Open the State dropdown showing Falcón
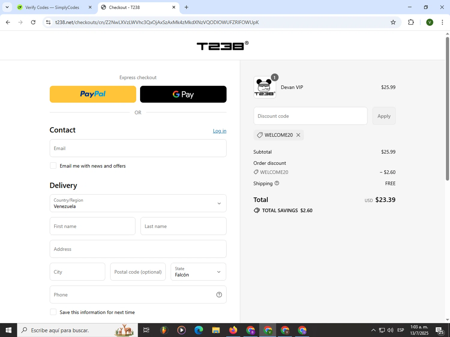The height and width of the screenshot is (337, 450). tap(198, 272)
